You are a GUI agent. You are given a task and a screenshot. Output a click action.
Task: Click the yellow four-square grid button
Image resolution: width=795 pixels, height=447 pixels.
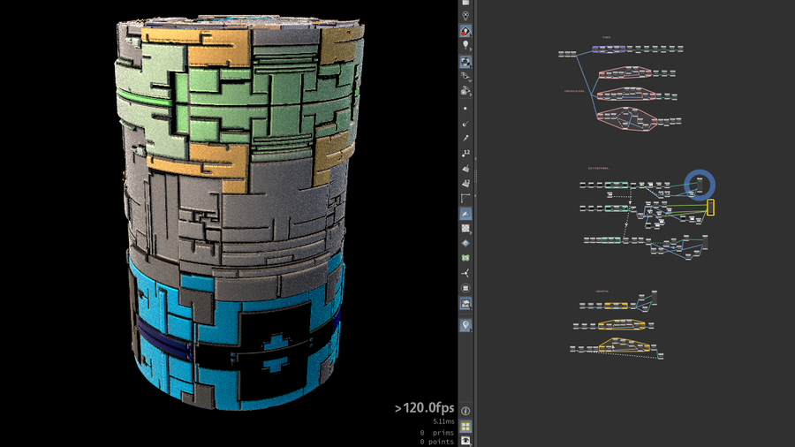pos(466,426)
